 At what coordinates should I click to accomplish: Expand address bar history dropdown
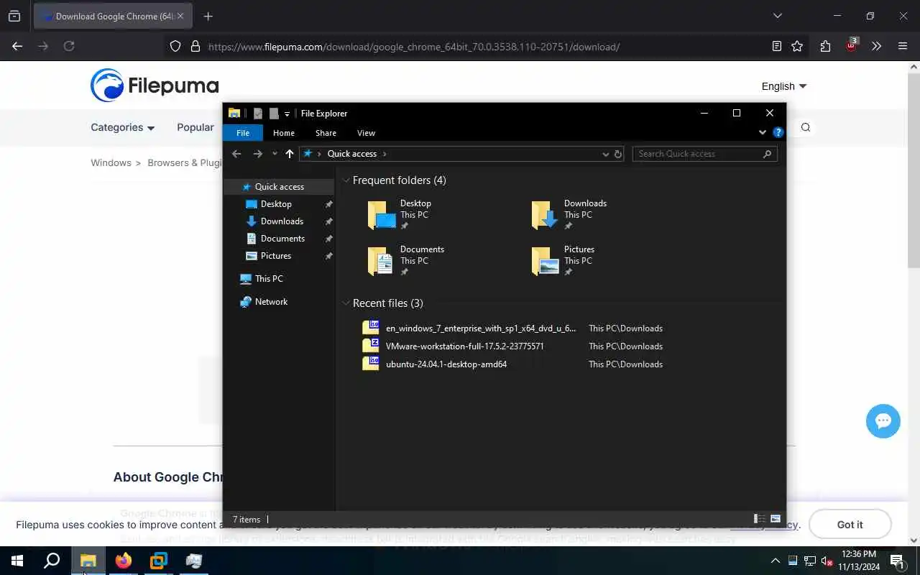605,154
